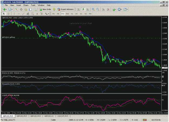The image size is (169, 122).
Task: Click the sell limit order line label
Action: pos(9,37)
